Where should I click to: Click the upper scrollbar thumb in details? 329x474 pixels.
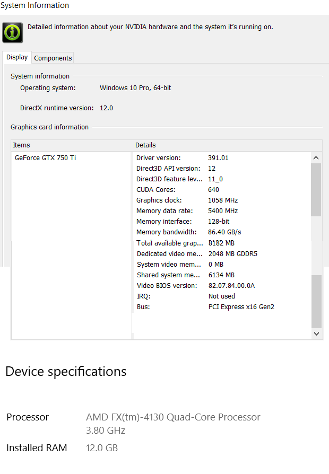pyautogui.click(x=316, y=190)
